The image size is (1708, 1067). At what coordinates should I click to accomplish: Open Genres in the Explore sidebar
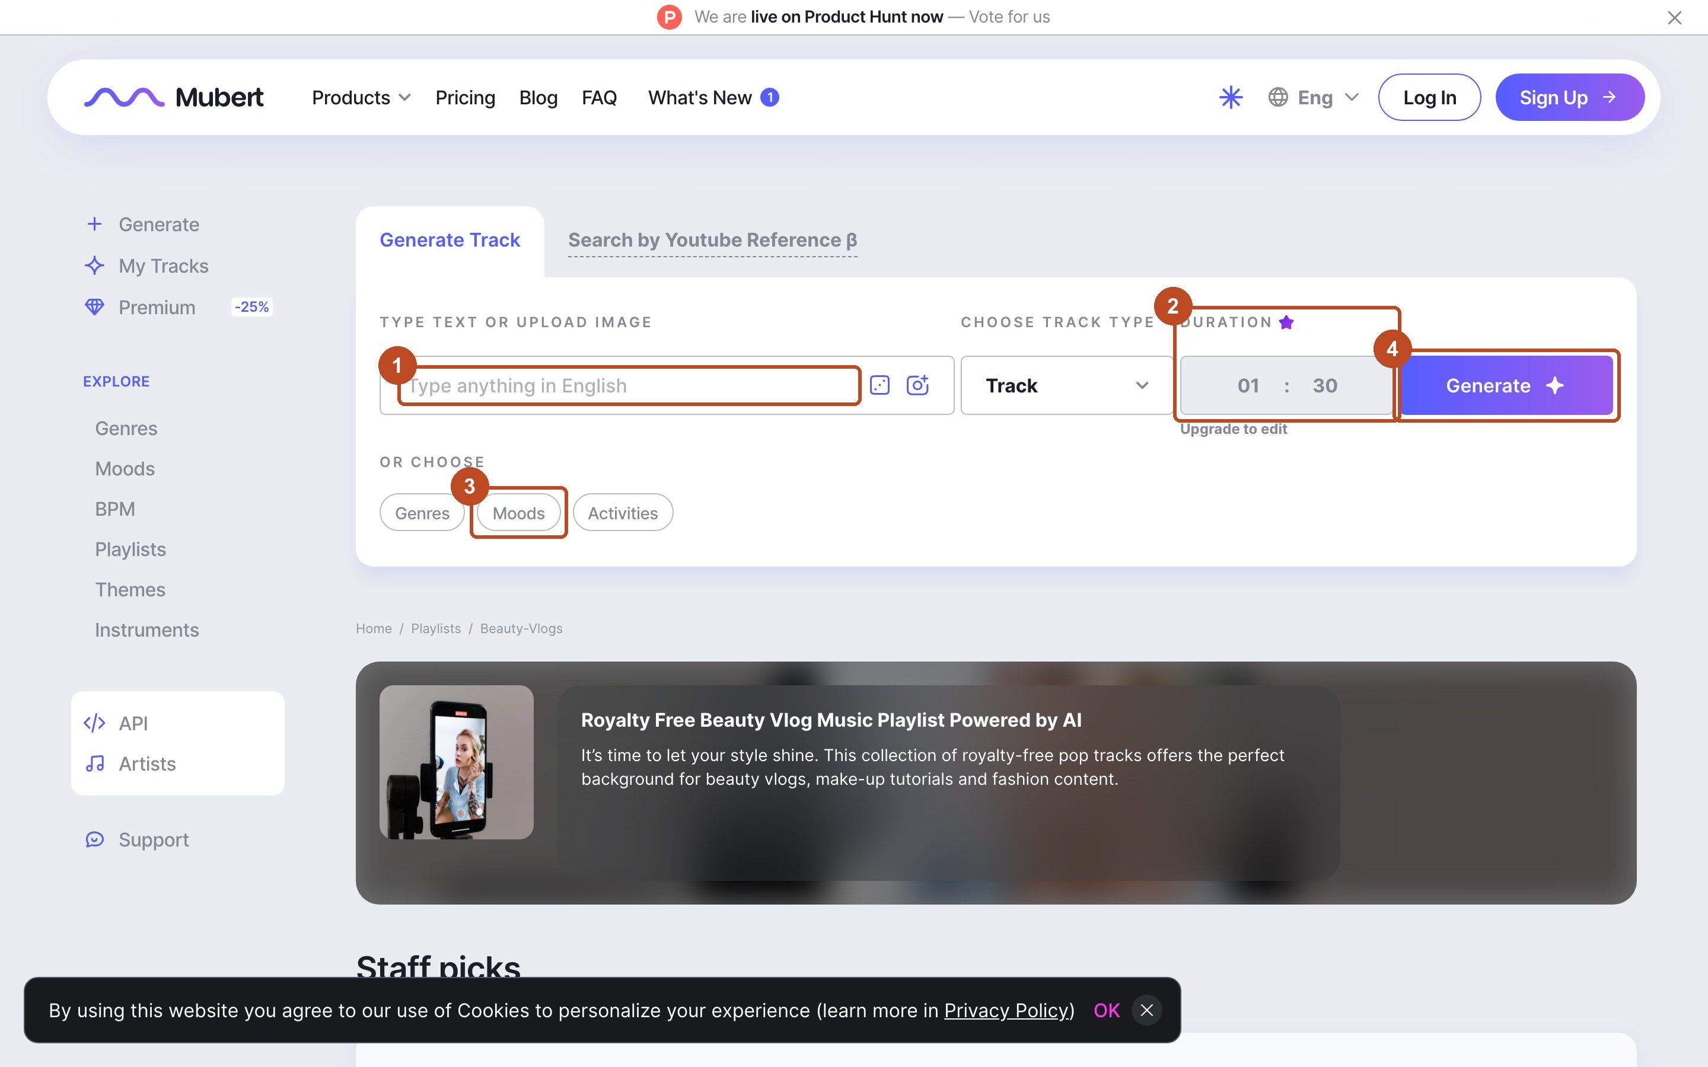pyautogui.click(x=126, y=429)
